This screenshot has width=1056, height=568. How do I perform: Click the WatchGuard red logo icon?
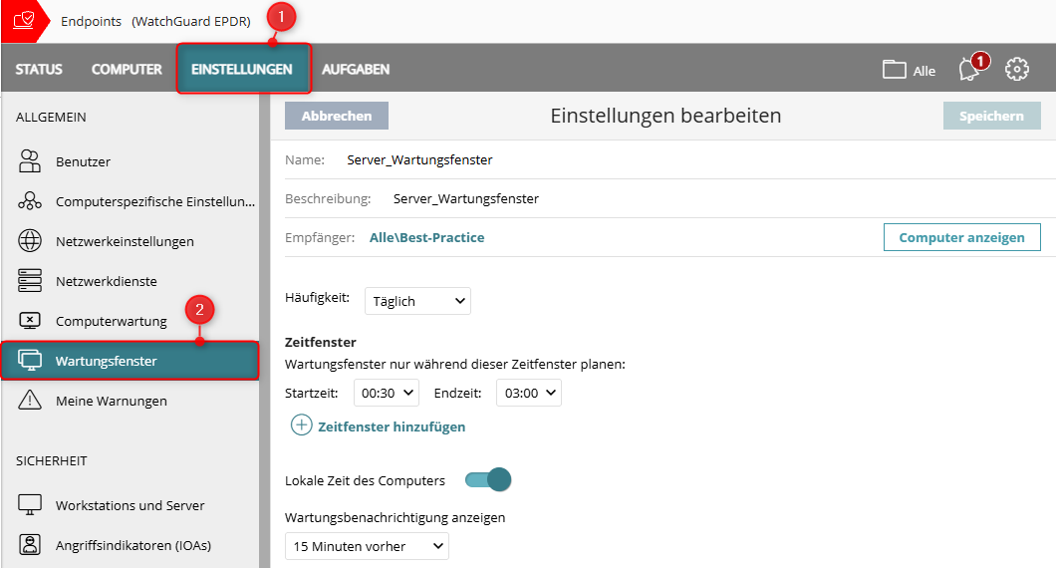[x=23, y=21]
